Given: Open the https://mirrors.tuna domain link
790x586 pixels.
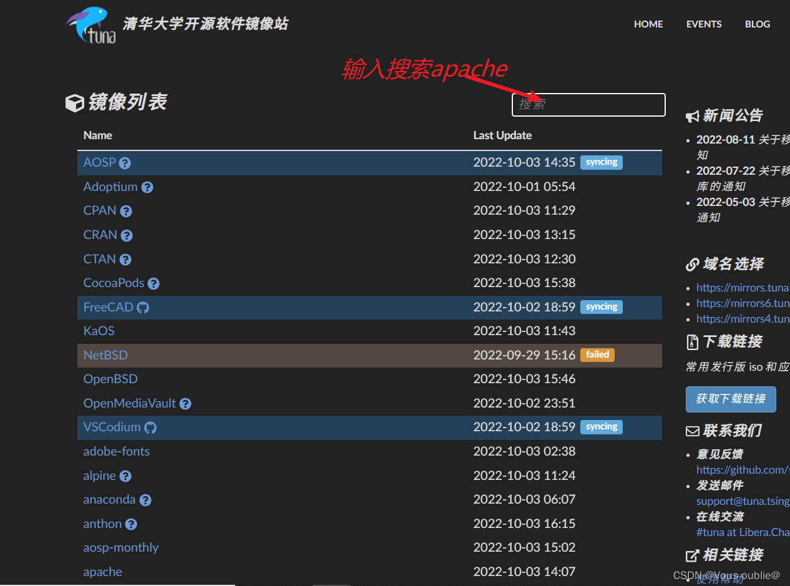Looking at the screenshot, I should click(743, 288).
